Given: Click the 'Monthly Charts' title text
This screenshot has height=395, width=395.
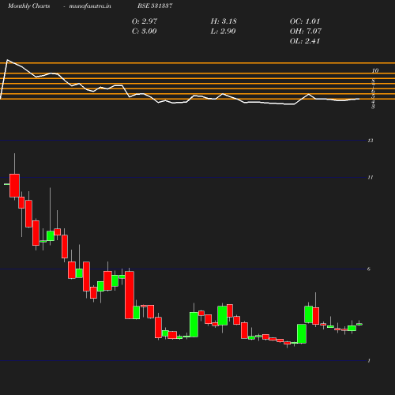Looking at the screenshot, I should pos(28,6).
